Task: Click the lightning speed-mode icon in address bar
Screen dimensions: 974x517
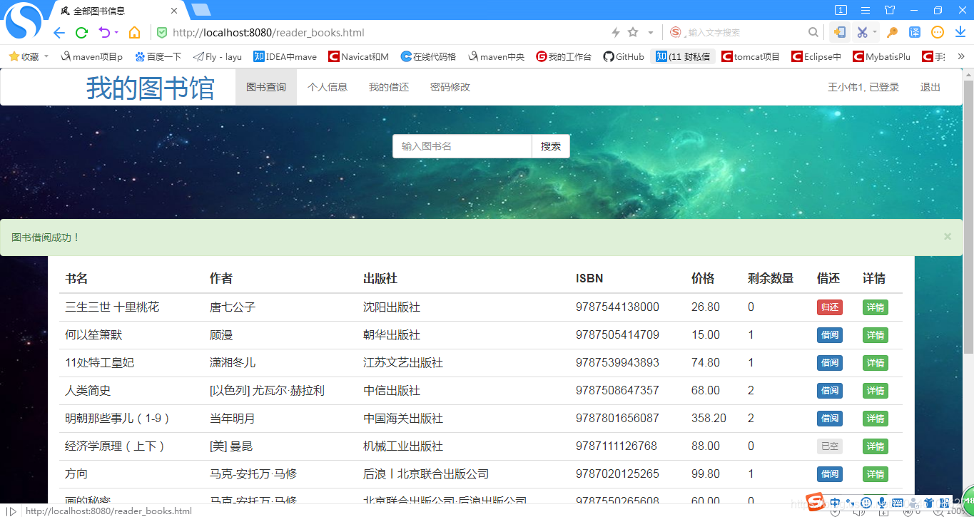Action: pyautogui.click(x=616, y=32)
